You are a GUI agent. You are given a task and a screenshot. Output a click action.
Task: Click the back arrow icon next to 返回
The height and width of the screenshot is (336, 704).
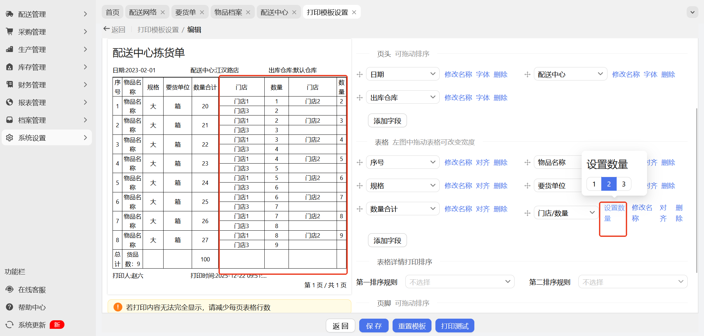pyautogui.click(x=106, y=29)
